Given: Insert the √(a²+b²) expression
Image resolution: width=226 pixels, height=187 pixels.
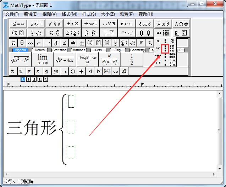Looking at the screenshot, I should point(20,59).
